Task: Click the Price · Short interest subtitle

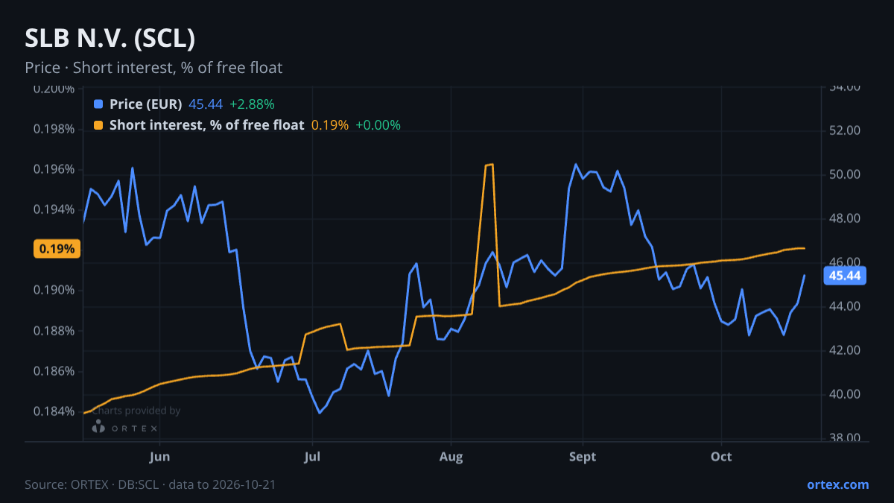Action: point(153,68)
